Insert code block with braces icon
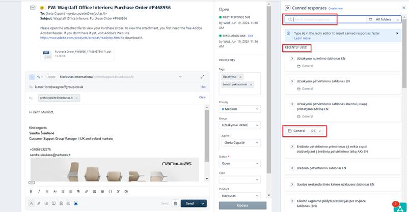The height and width of the screenshot is (212, 409). [110, 192]
